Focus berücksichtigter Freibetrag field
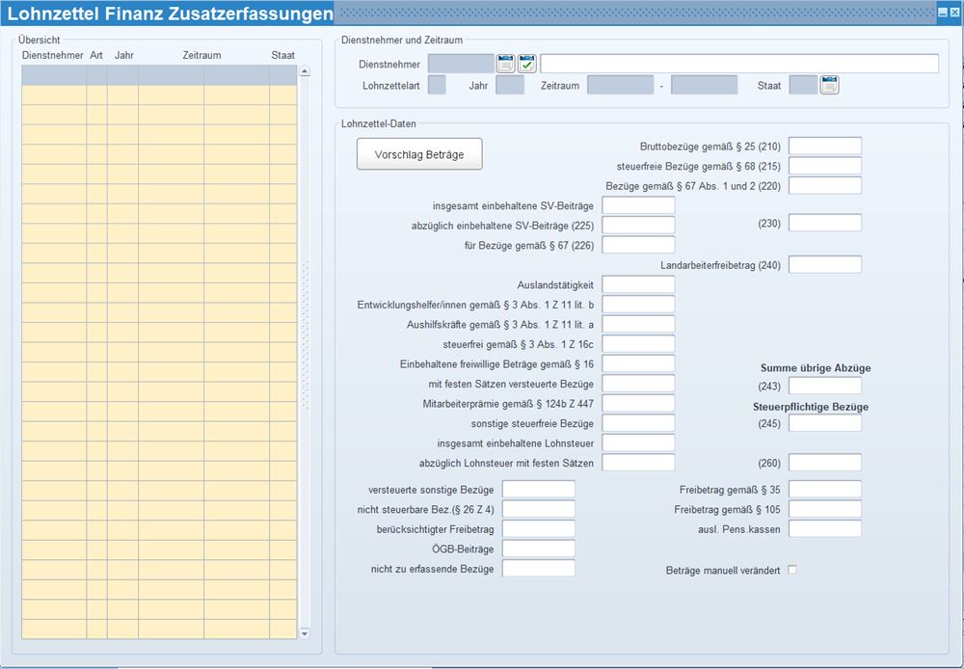Screen dimensions: 964x669 pyautogui.click(x=539, y=529)
